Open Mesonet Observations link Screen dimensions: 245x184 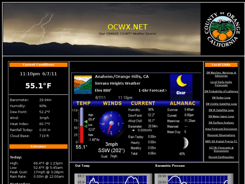pos(221,135)
